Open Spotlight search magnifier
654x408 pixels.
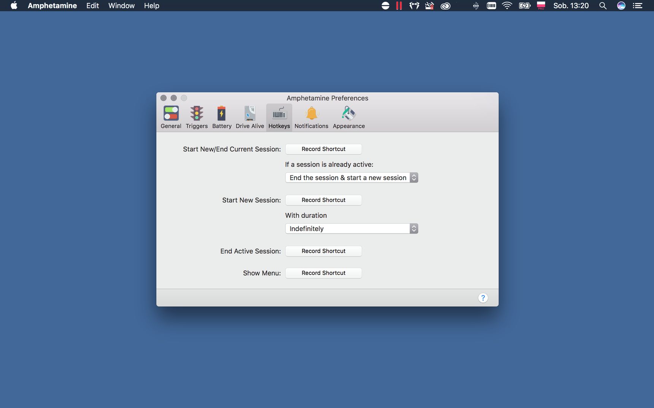(603, 6)
